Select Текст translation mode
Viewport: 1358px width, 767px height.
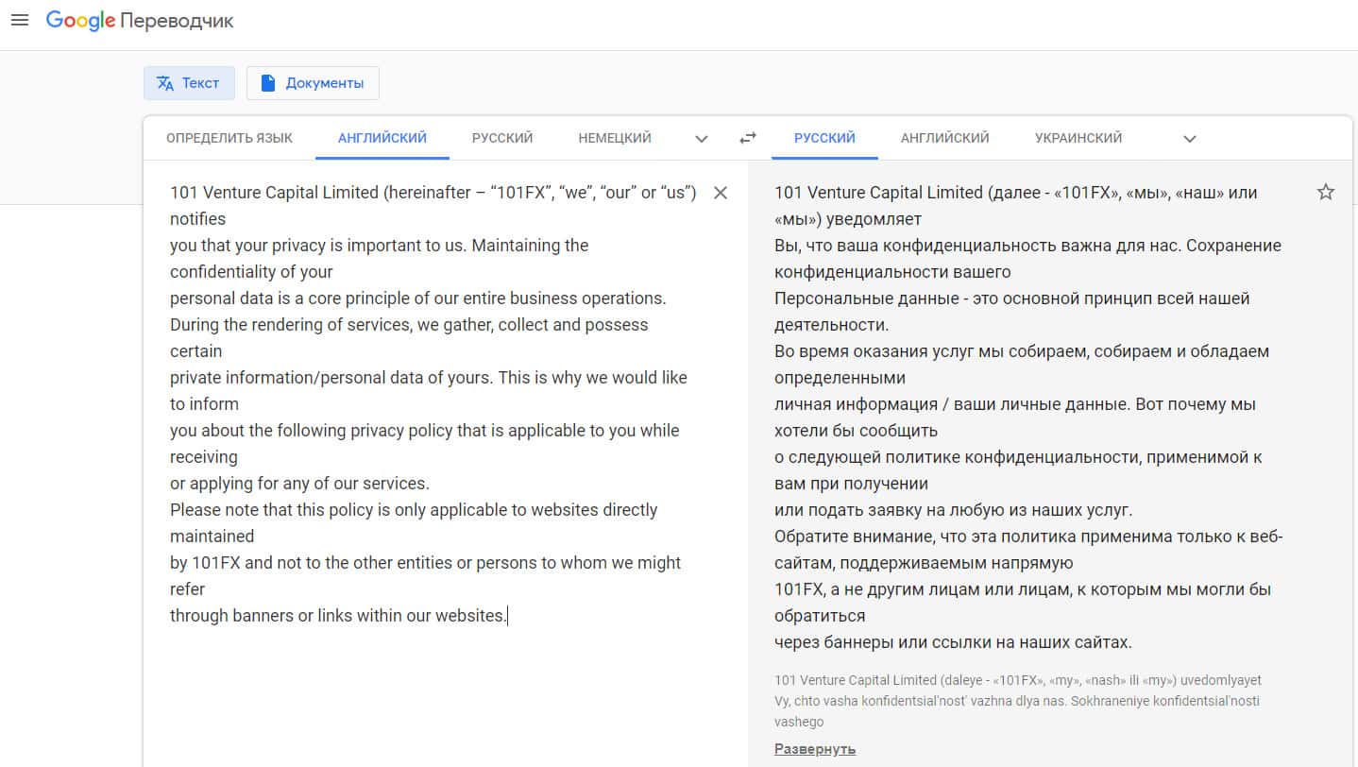pos(188,83)
